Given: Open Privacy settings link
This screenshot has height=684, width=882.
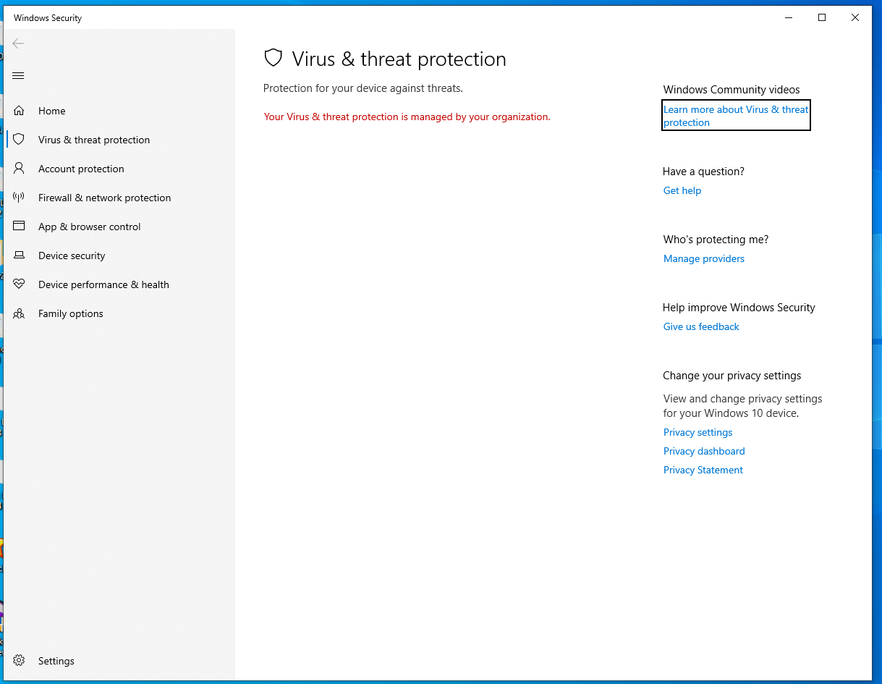Looking at the screenshot, I should pyautogui.click(x=697, y=432).
